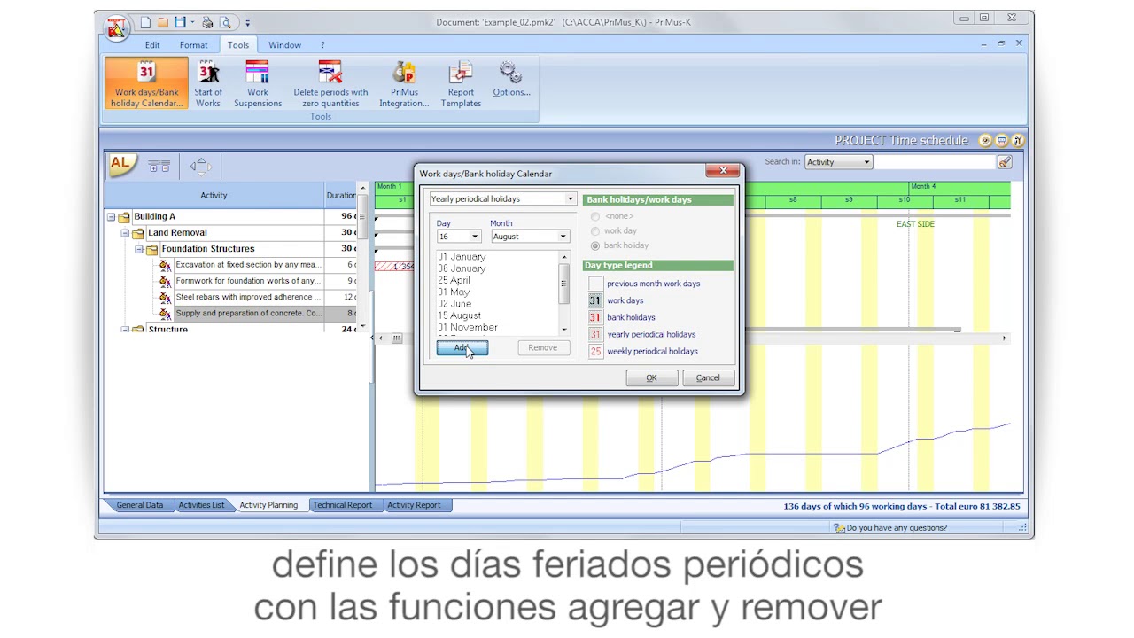
Task: Create a new document from quick toolbar
Action: click(146, 22)
